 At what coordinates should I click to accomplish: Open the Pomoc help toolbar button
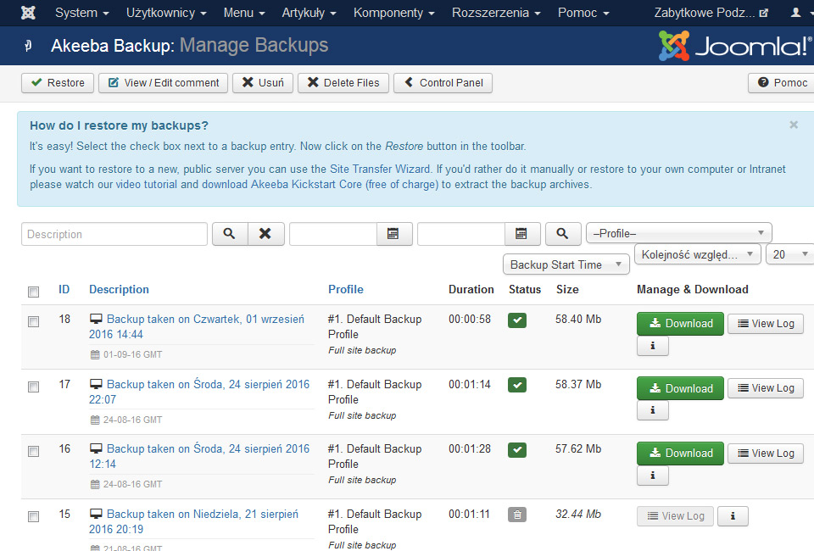(x=782, y=83)
